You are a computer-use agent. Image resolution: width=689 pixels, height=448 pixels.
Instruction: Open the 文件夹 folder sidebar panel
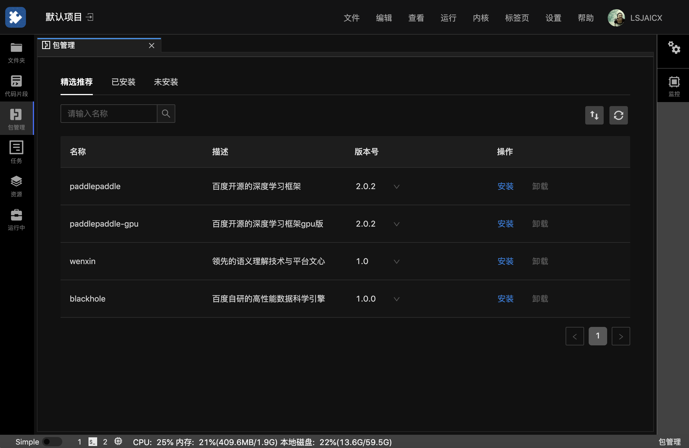[16, 53]
